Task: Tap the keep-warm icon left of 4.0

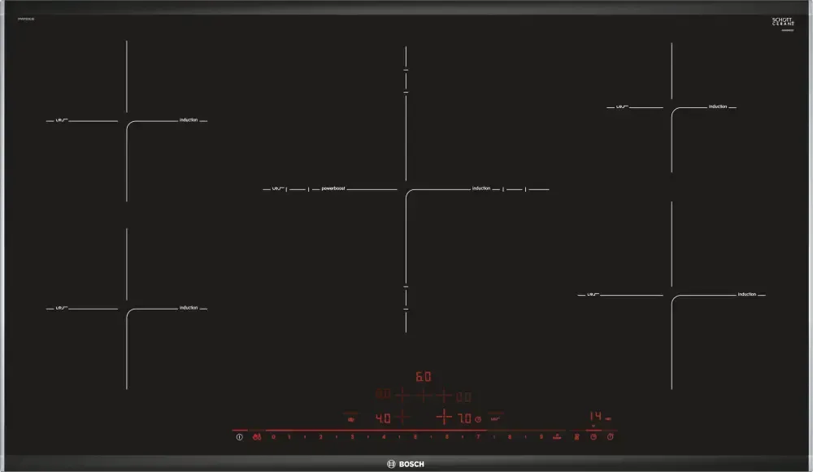Action: [351, 419]
